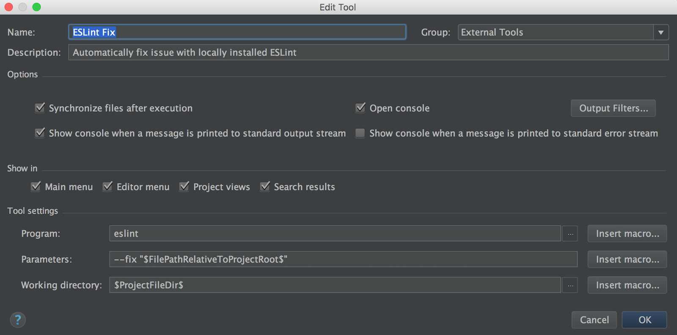
Task: Click the Options section label
Action: (x=22, y=74)
